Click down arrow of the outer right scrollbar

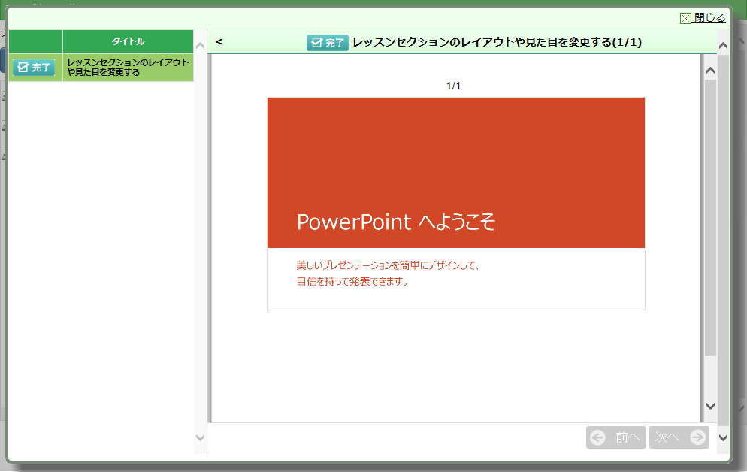click(x=723, y=437)
